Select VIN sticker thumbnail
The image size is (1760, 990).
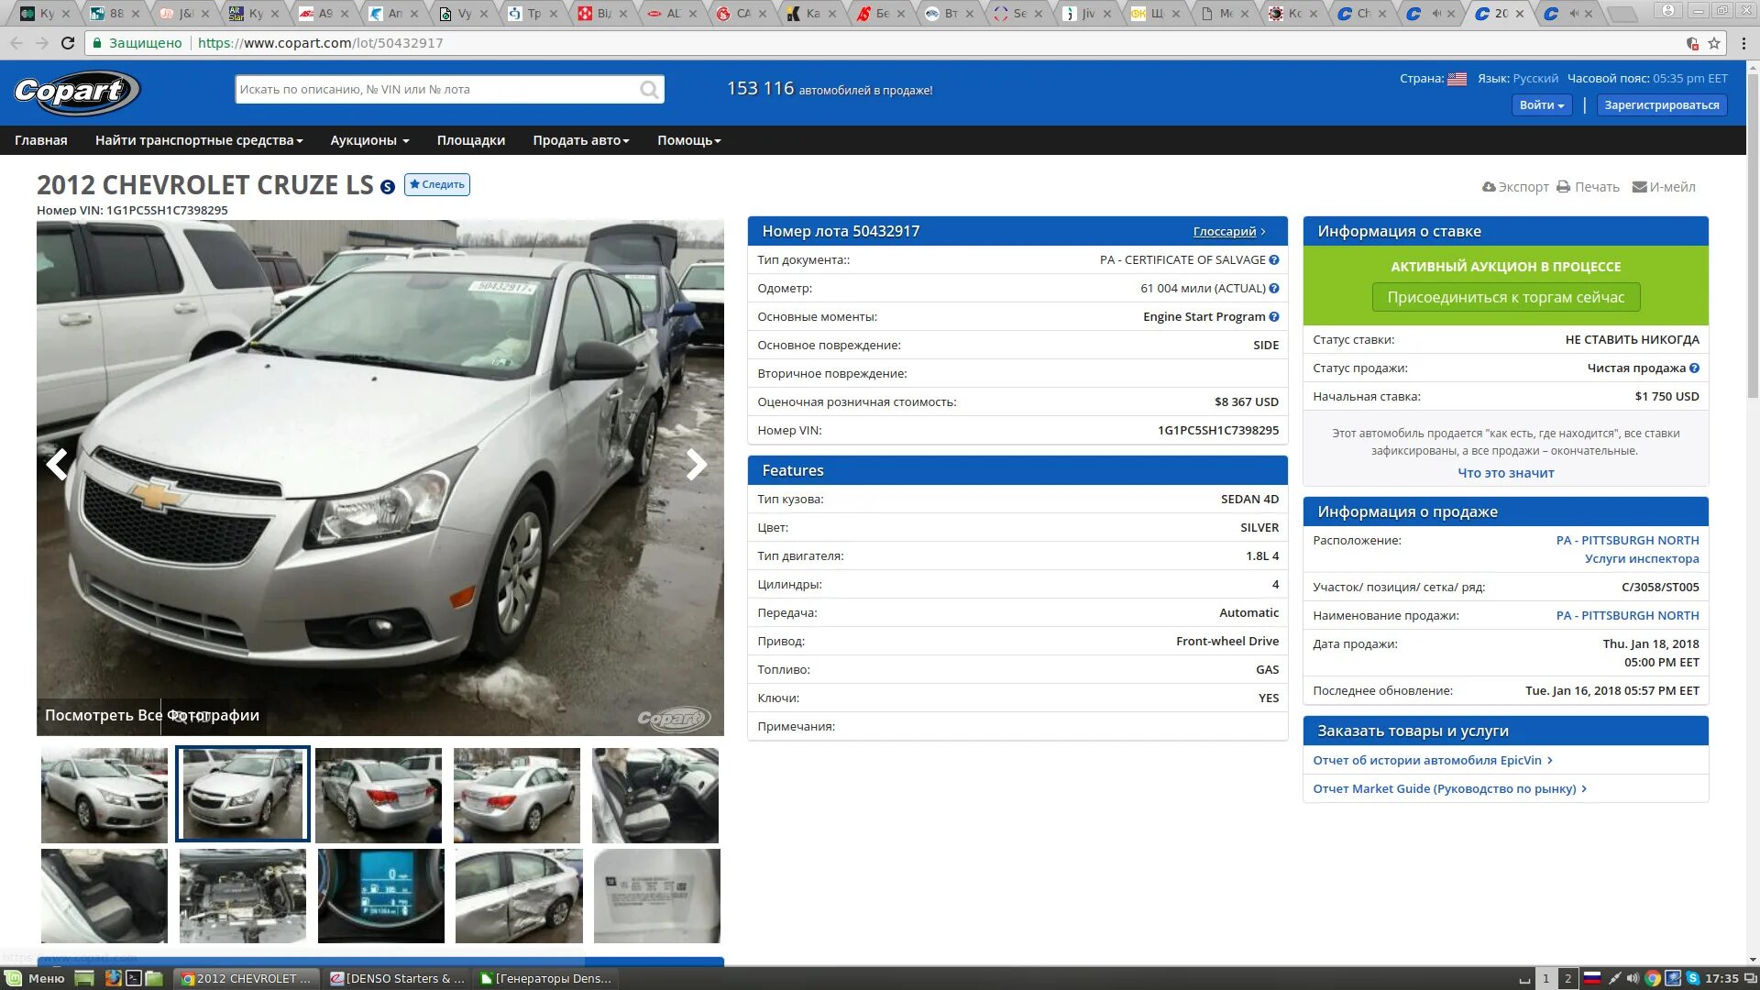[x=657, y=896]
